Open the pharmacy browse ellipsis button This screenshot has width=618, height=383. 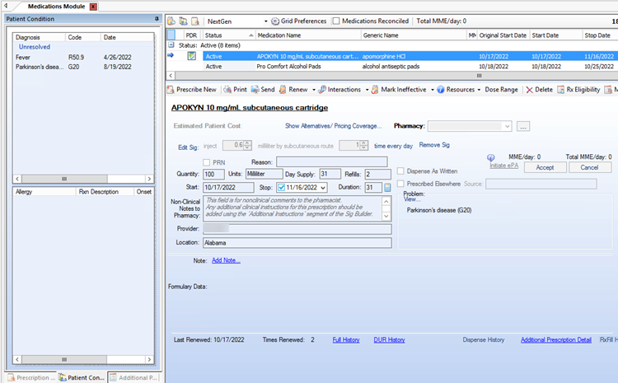click(x=523, y=126)
